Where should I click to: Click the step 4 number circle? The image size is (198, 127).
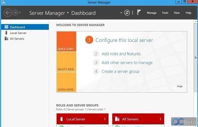pyautogui.click(x=96, y=71)
